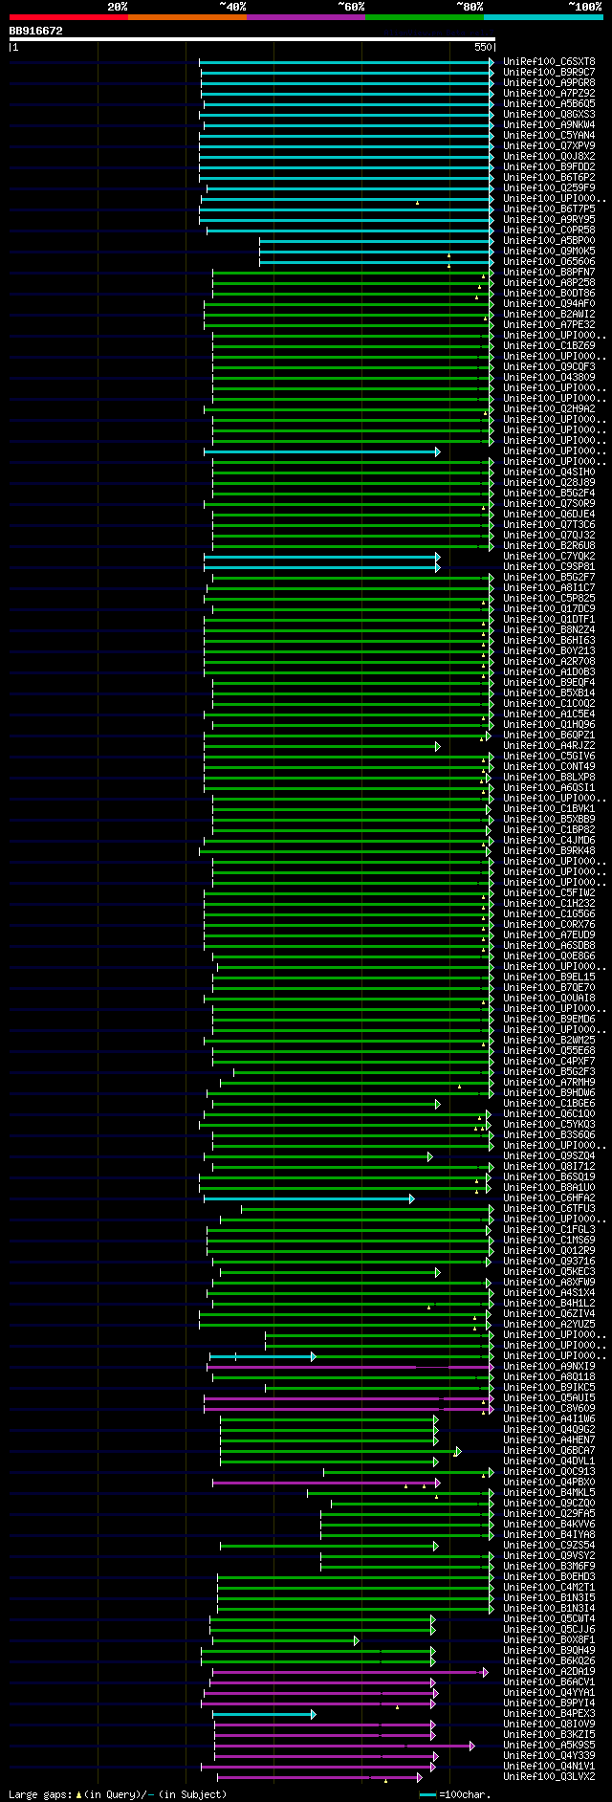Select label UniRef100_Q3LVX2
This screenshot has width=612, height=1802.
click(549, 1776)
